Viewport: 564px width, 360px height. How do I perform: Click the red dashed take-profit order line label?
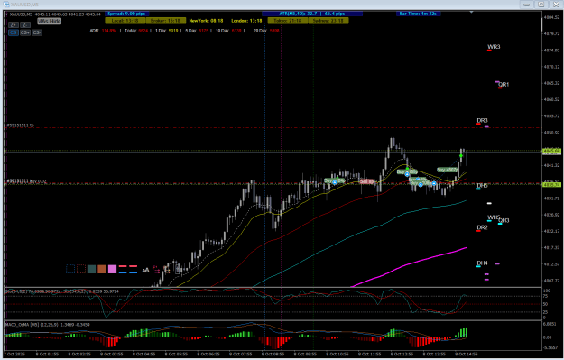(x=20, y=125)
